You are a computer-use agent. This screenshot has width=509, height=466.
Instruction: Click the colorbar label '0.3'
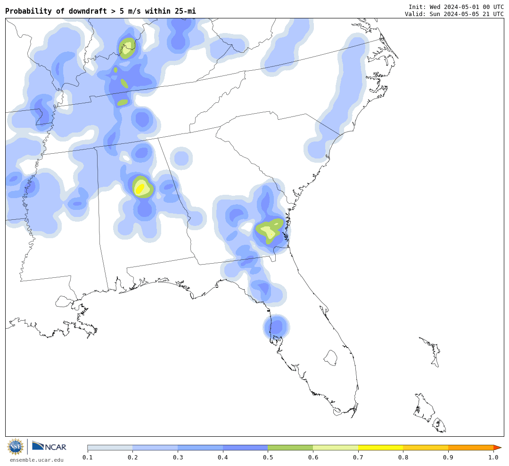tap(178, 458)
